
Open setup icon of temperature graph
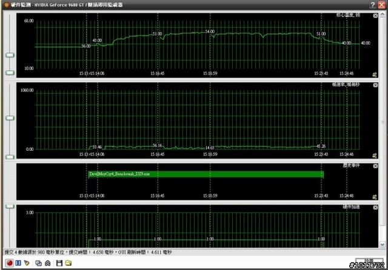375,74
